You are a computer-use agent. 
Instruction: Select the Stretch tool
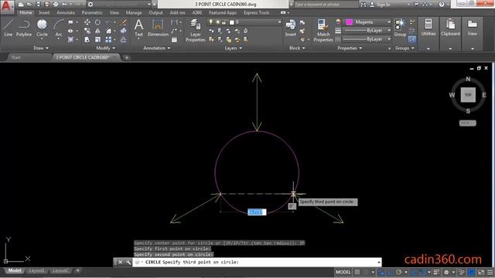pyautogui.click(x=87, y=39)
